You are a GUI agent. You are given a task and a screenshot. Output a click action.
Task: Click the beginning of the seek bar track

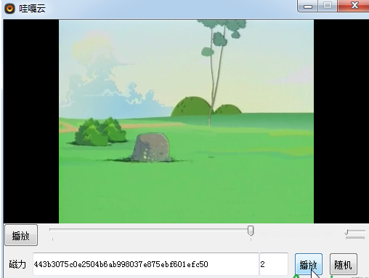(51, 229)
